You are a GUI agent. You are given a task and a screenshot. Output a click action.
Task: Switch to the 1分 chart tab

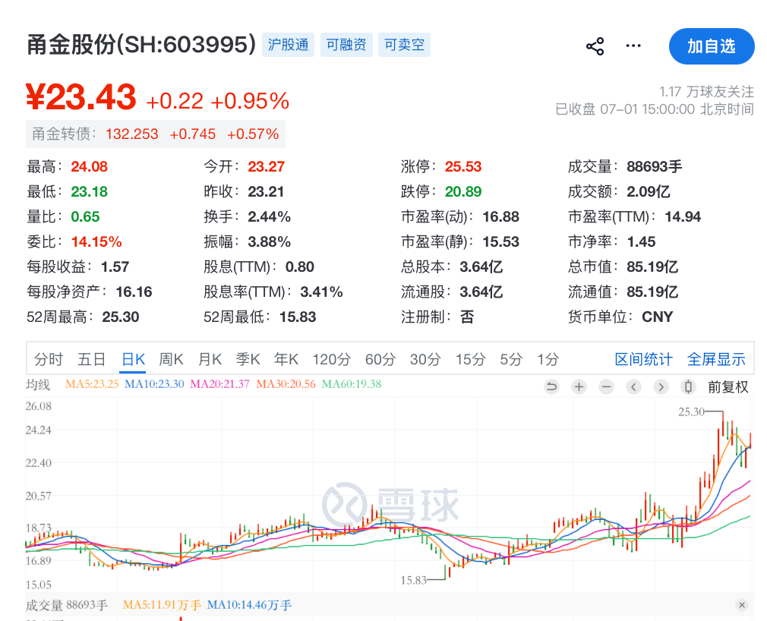click(x=548, y=359)
